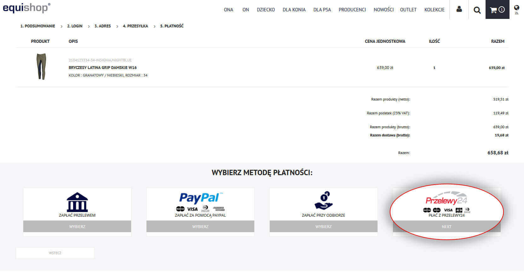Open the DZIECKO menu
The width and height of the screenshot is (524, 275).
click(266, 10)
